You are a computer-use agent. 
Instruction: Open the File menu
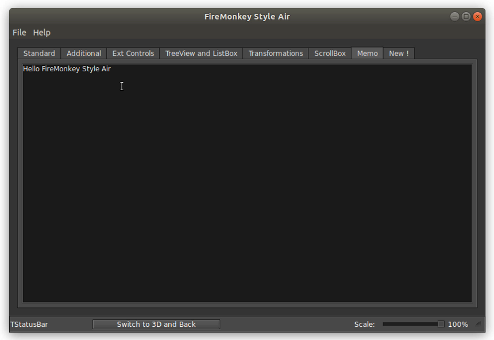(x=19, y=33)
